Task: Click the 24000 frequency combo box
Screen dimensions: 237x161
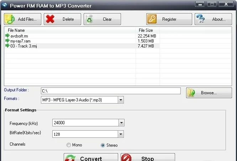Action: tap(88, 123)
